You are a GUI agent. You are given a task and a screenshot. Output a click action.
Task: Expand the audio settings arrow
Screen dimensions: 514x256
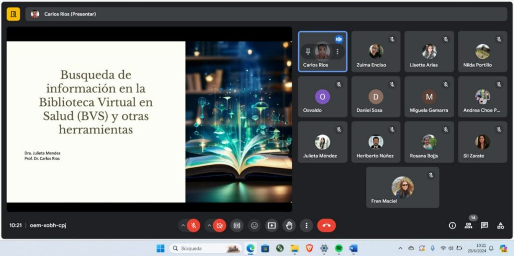click(x=182, y=225)
